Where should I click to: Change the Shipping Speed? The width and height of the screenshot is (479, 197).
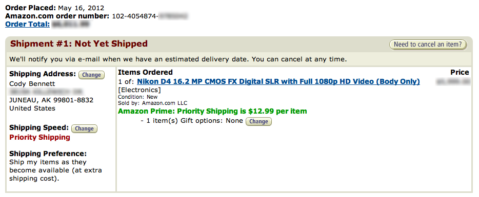click(x=84, y=128)
